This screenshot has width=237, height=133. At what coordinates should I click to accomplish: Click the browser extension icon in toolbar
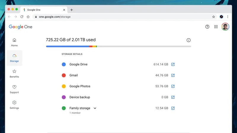221,17
